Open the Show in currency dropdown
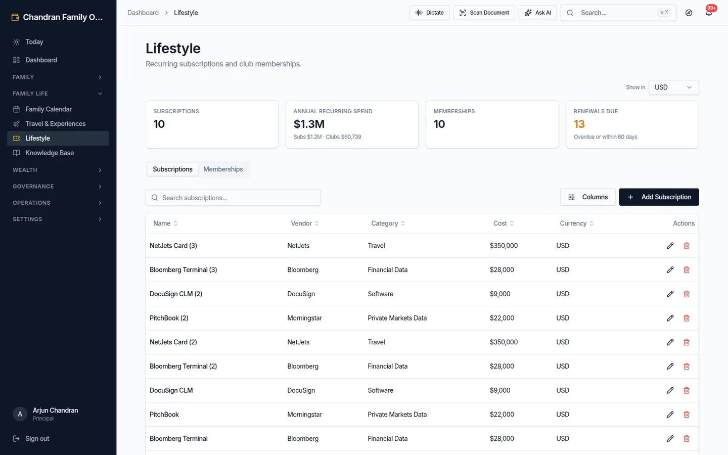This screenshot has height=455, width=728. pyautogui.click(x=673, y=87)
